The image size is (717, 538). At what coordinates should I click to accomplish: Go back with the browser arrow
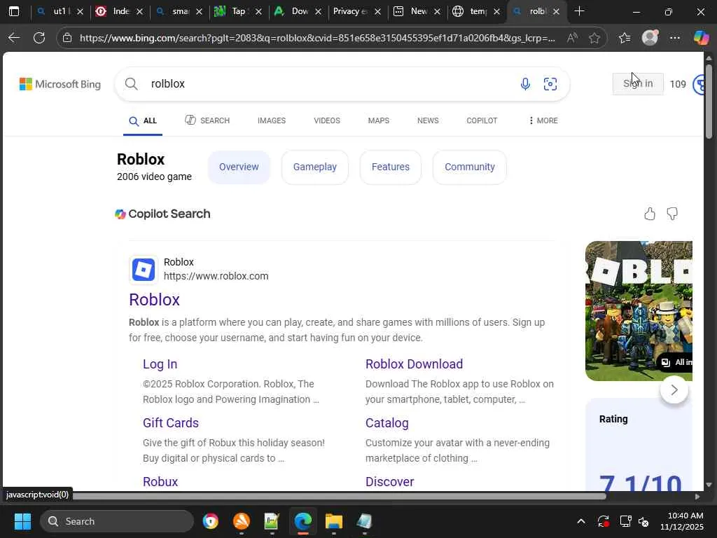pos(14,38)
